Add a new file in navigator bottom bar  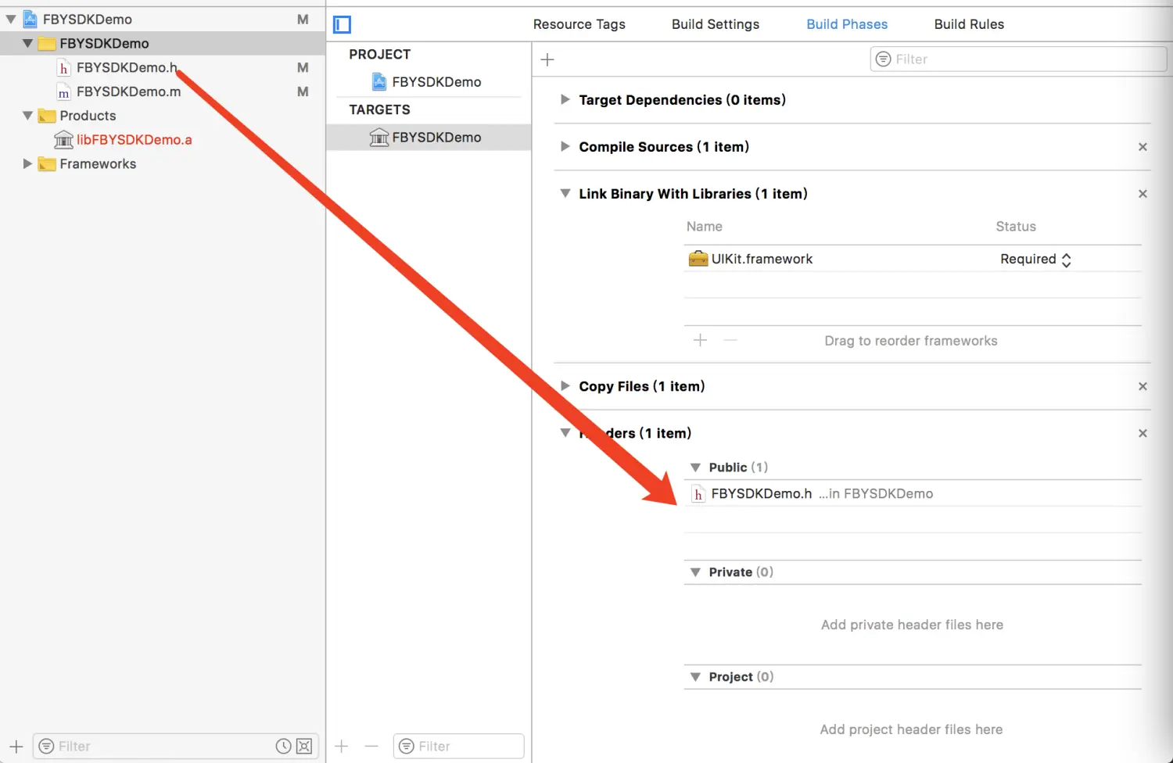16,747
